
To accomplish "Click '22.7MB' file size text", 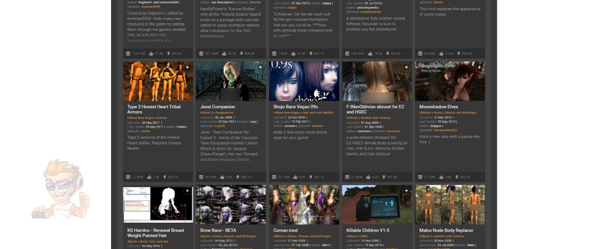I will click(x=284, y=177).
